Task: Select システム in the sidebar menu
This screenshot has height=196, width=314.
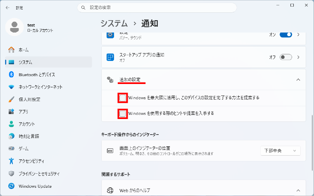Action: click(48, 62)
